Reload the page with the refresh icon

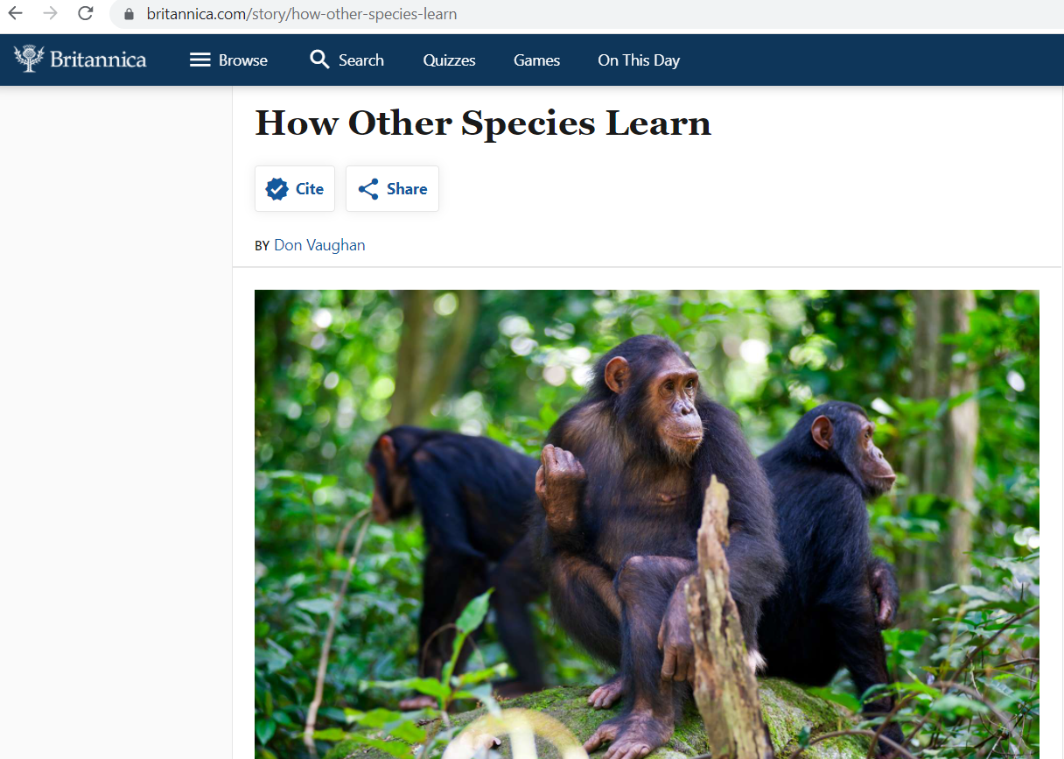point(85,13)
